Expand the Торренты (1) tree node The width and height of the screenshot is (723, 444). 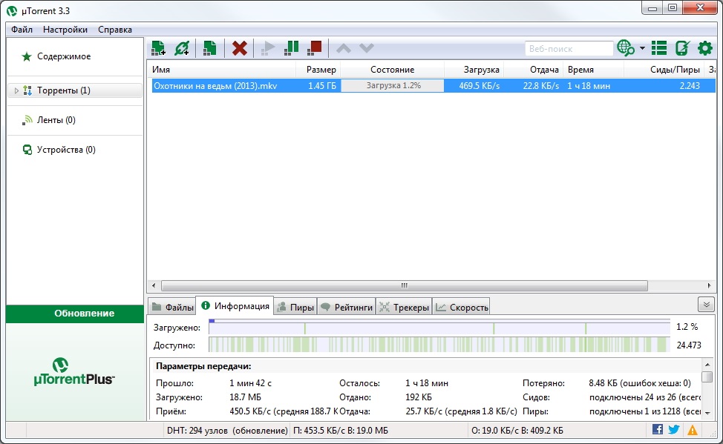pos(16,90)
